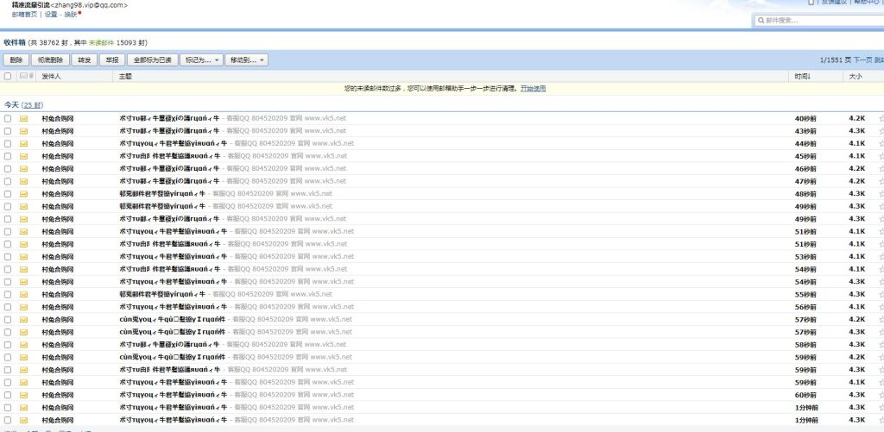Click the 开始使用 link in the notice bar
884x432 pixels.
(533, 89)
